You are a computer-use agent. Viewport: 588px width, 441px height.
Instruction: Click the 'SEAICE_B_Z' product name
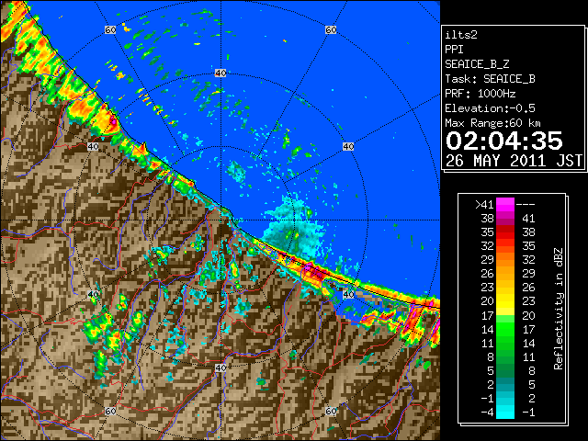tap(477, 64)
